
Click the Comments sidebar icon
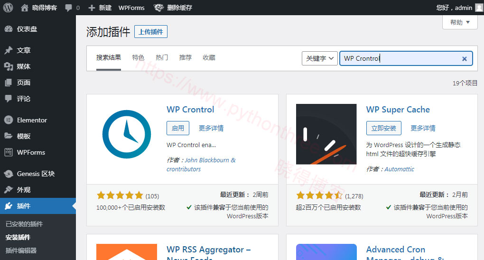click(x=9, y=99)
